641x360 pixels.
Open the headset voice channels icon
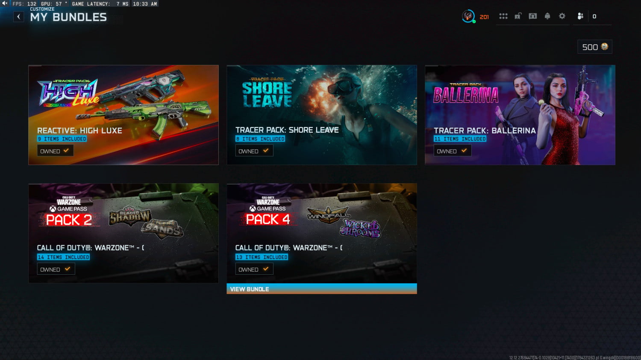pos(533,16)
